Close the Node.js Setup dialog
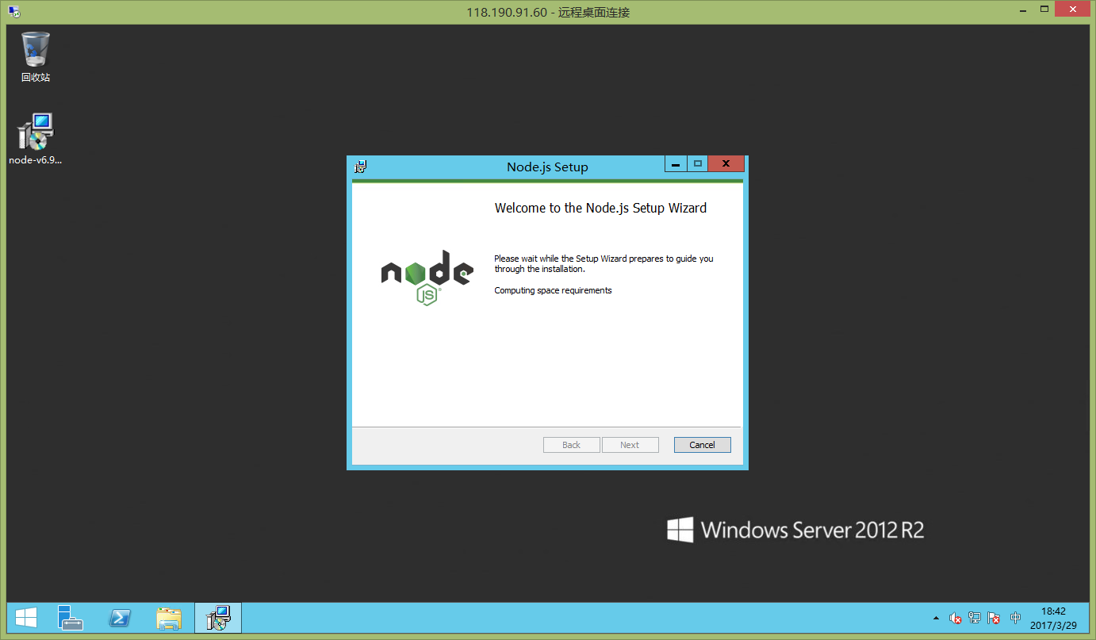Screen dimensions: 1096x640 pyautogui.click(x=726, y=164)
